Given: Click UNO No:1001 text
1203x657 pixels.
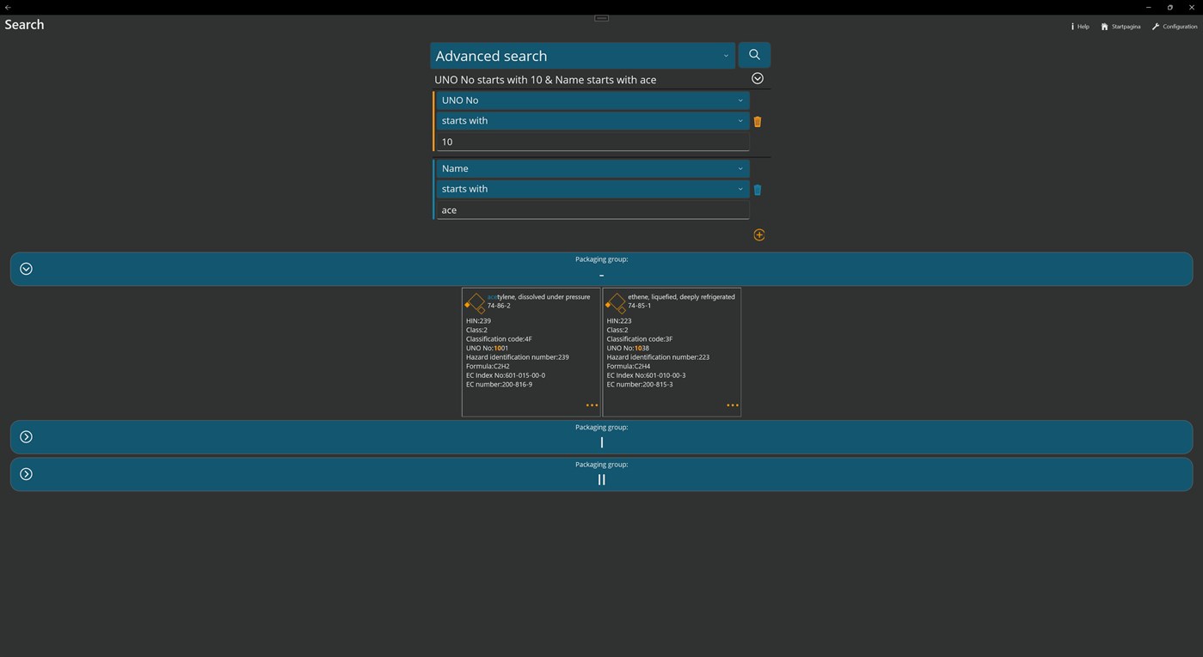Looking at the screenshot, I should coord(487,348).
